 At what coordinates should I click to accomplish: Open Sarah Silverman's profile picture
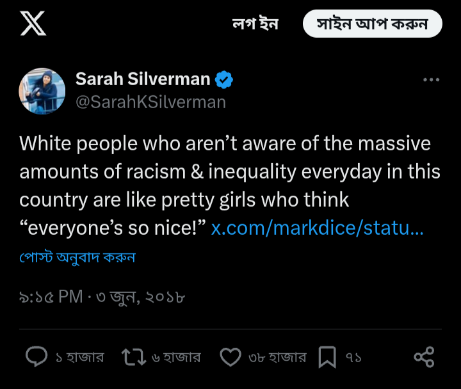point(42,91)
